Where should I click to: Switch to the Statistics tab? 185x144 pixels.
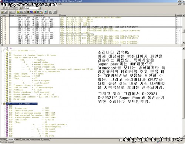tap(46, 140)
